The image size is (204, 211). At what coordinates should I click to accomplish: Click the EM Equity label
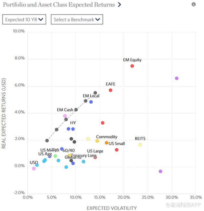132,60
